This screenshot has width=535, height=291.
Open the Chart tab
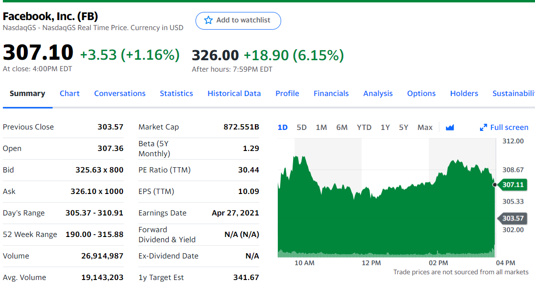[x=69, y=94]
